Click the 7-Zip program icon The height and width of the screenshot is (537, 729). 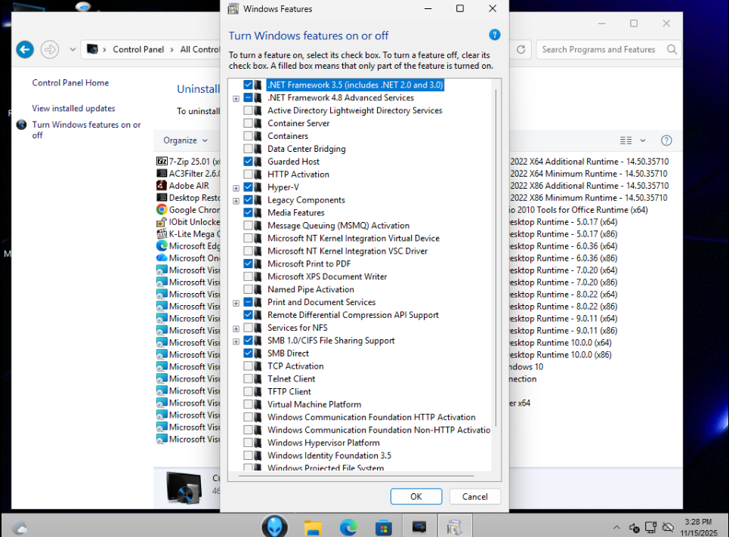coord(162,162)
